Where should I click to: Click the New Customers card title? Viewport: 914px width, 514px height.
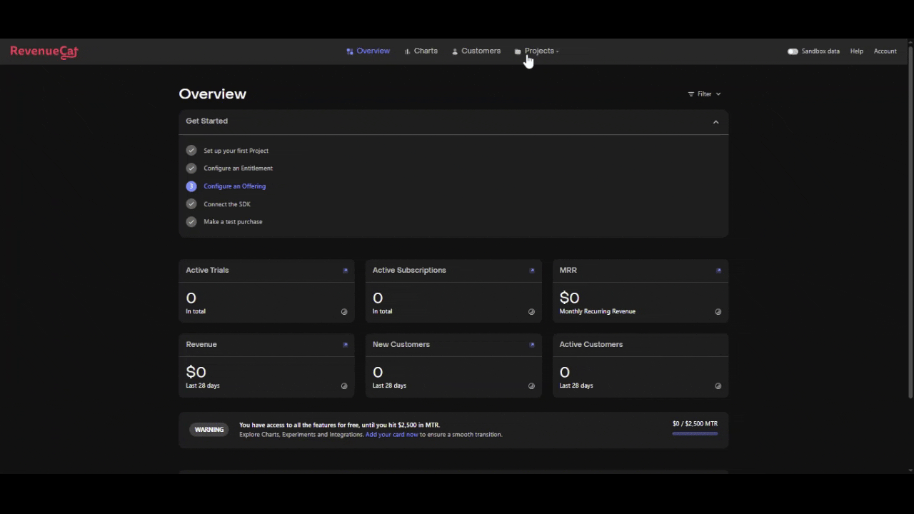401,344
